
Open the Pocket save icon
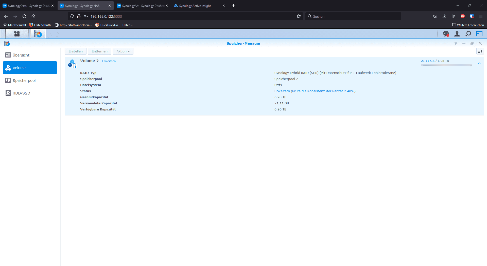(435, 16)
